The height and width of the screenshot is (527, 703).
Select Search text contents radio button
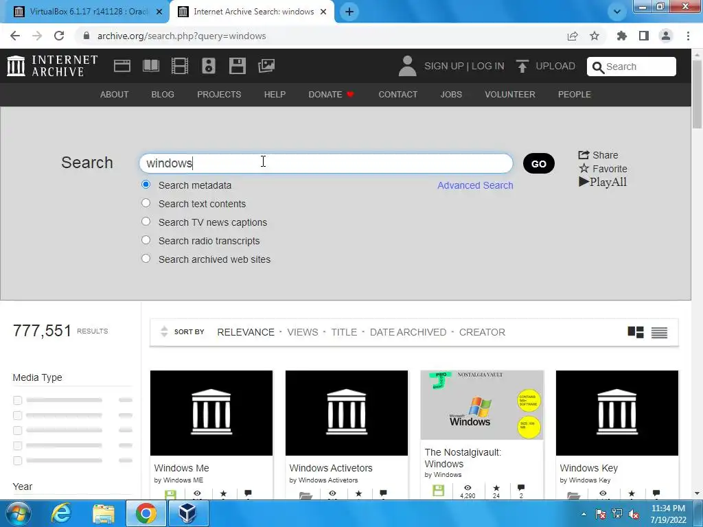146,203
